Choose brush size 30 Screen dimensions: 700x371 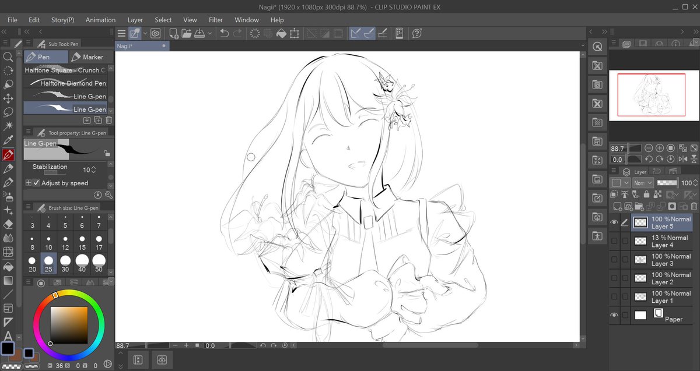coord(65,263)
